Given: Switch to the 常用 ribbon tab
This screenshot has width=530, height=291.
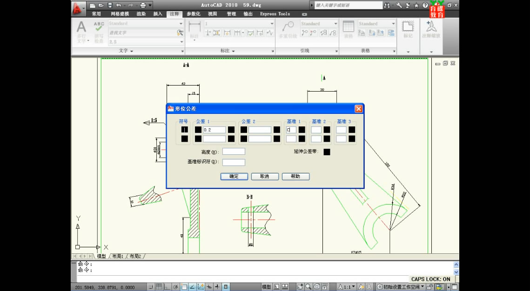Looking at the screenshot, I should 96,14.
